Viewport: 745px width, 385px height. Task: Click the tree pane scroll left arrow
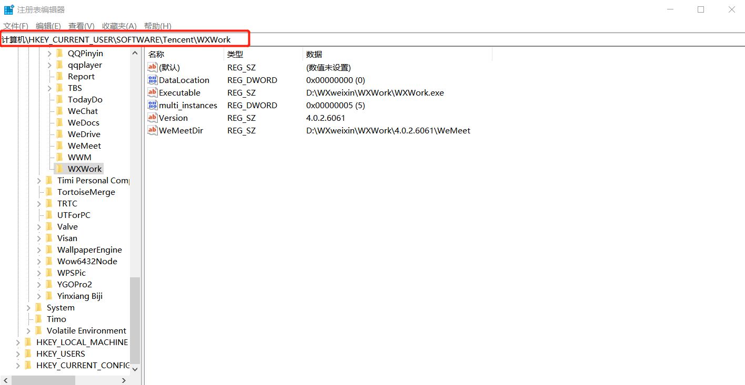(5, 380)
